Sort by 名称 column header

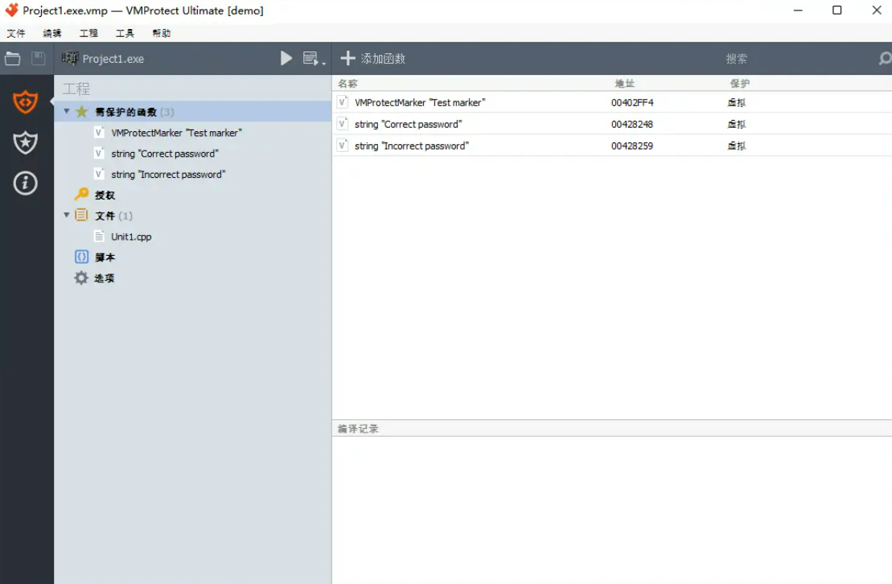point(347,84)
